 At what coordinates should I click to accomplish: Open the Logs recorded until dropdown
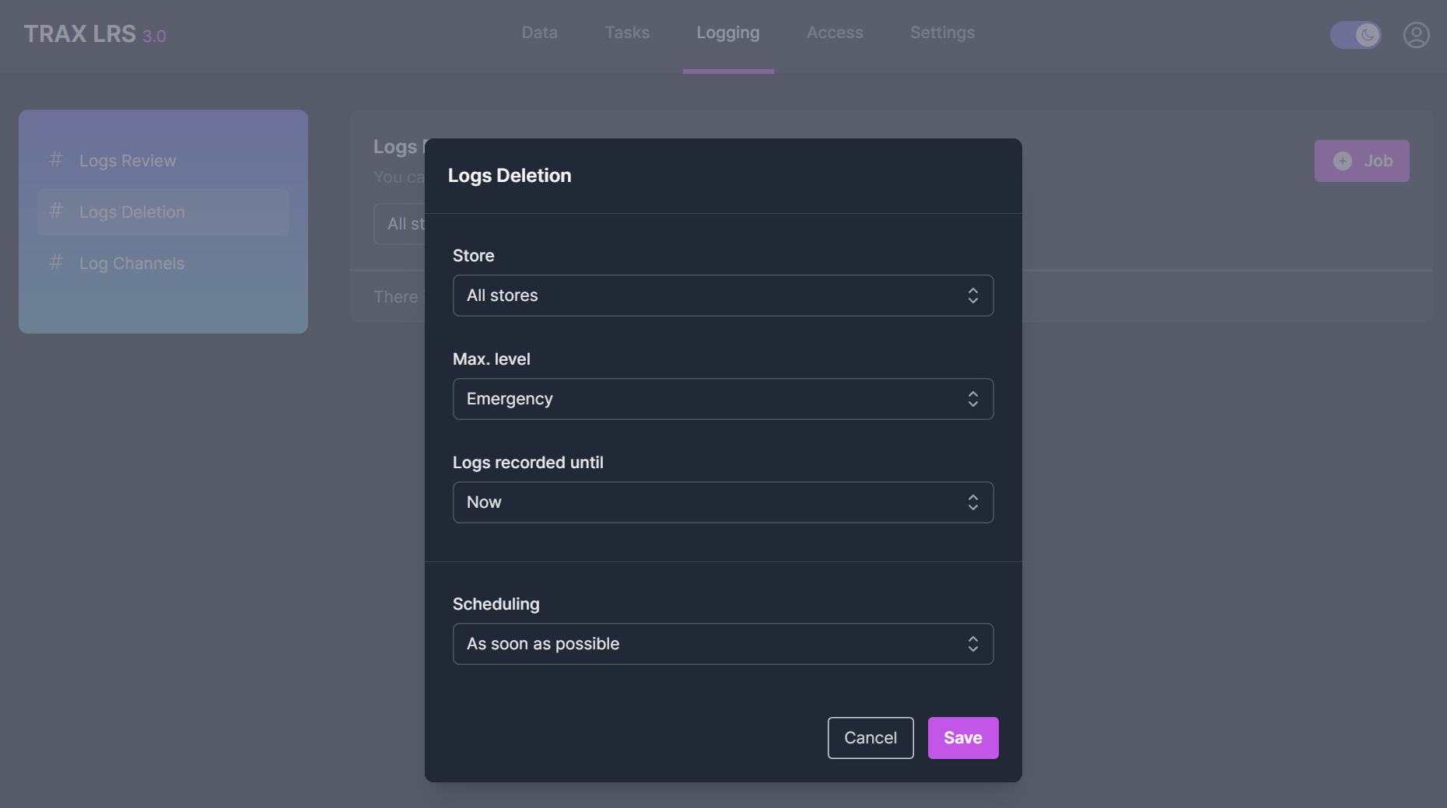point(723,502)
